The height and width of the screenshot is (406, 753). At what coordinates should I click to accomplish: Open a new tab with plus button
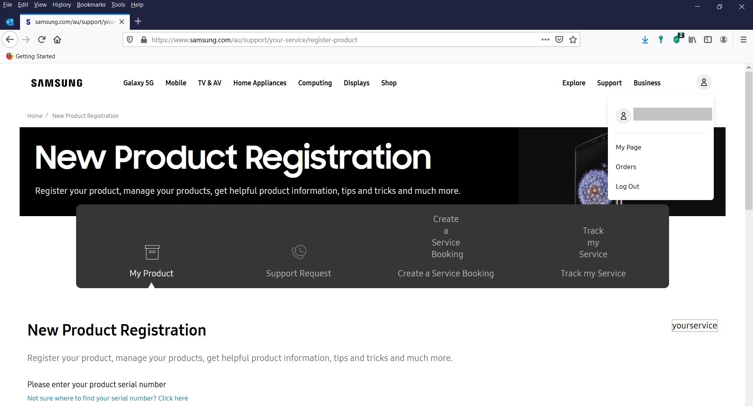click(138, 22)
